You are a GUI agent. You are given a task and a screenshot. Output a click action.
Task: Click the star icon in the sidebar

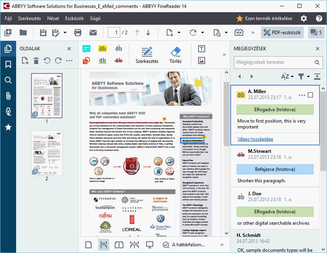tap(8, 127)
